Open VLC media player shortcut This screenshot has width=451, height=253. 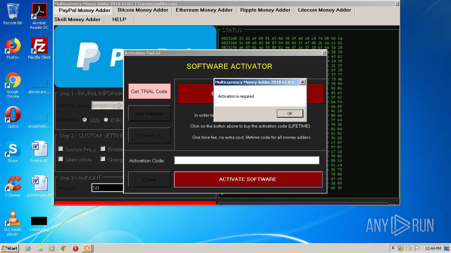pyautogui.click(x=13, y=223)
